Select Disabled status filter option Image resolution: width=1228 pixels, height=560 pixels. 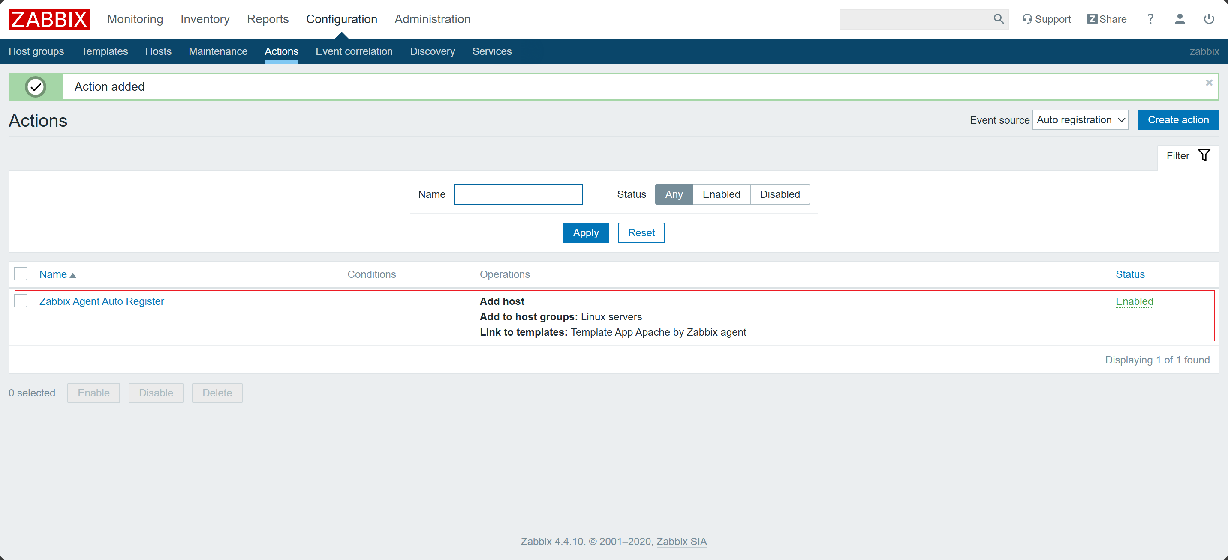coord(780,194)
